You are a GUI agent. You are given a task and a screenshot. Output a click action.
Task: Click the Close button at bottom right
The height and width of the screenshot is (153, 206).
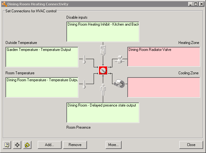(x=191, y=145)
